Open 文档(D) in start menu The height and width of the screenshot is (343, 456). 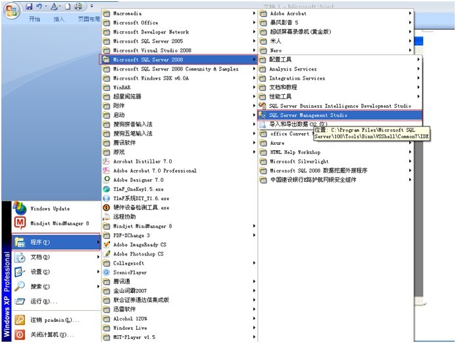(56, 257)
